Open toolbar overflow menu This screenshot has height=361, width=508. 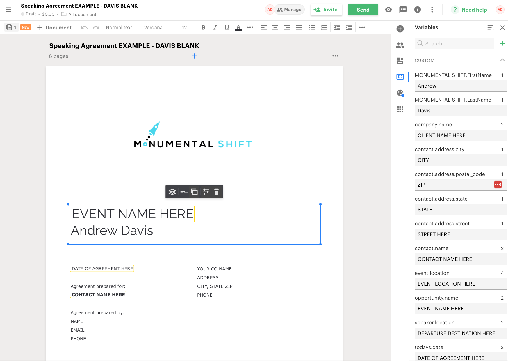362,27
